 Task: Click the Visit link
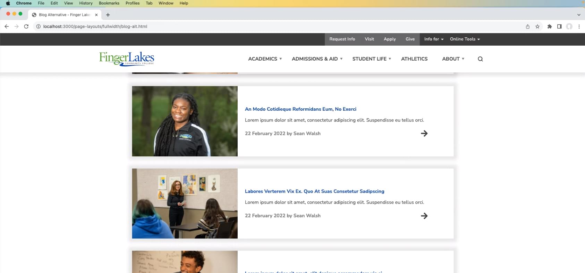tap(369, 39)
